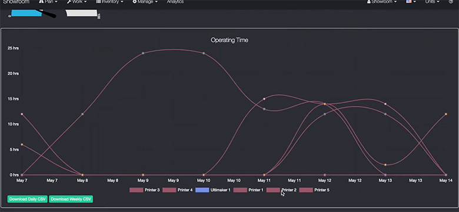Toggle the Printer 2 legend series
459x212 pixels.
click(281, 190)
